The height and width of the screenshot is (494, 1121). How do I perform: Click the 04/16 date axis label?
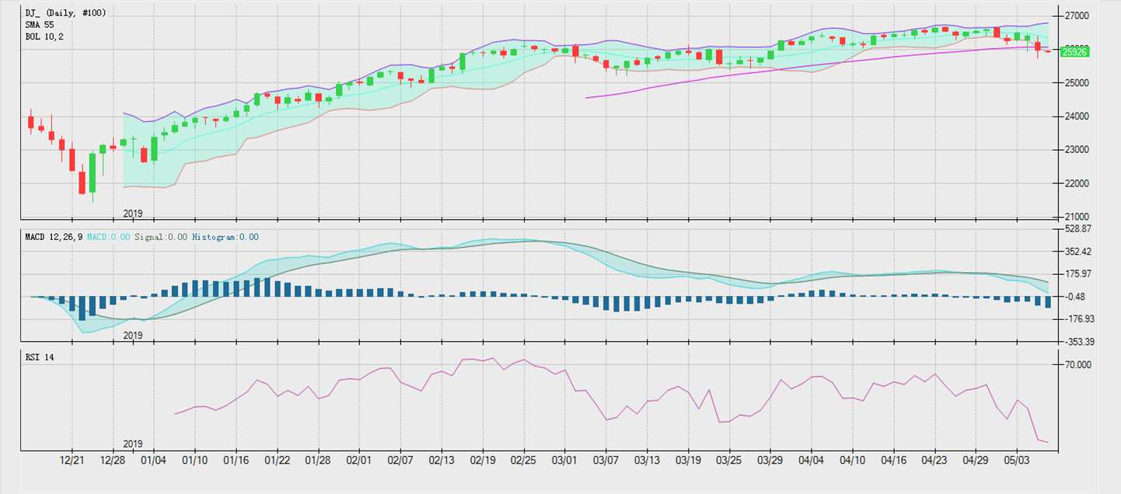[894, 461]
